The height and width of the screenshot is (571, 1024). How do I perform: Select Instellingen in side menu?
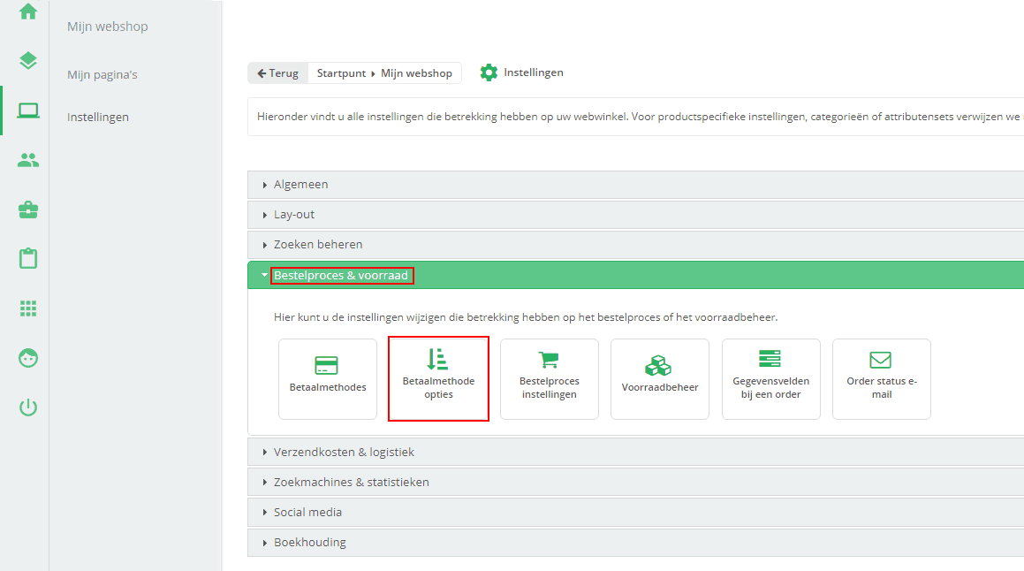tap(98, 117)
